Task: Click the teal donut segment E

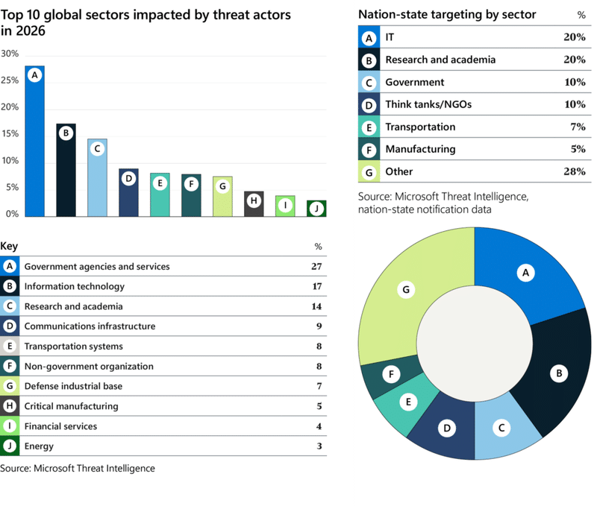Action: (408, 402)
